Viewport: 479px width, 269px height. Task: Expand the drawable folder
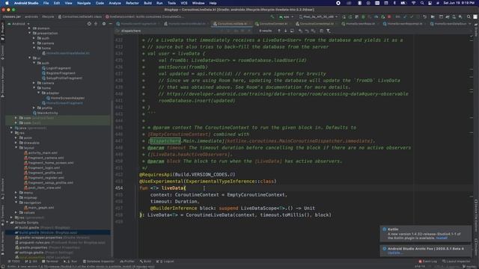click(x=16, y=143)
